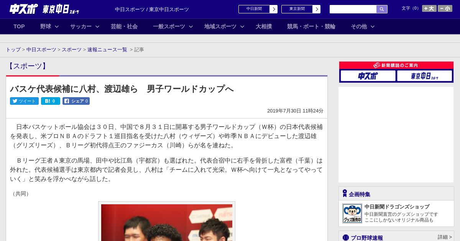Open 大相撲 section
This screenshot has width=460, height=241.
(x=264, y=26)
